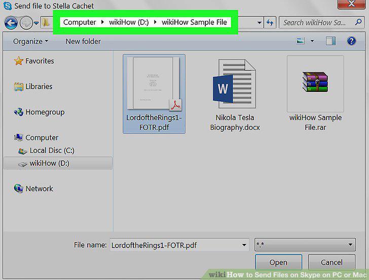Open the File name dropdown arrow
Image resolution: width=369 pixels, height=280 pixels.
coord(244,245)
